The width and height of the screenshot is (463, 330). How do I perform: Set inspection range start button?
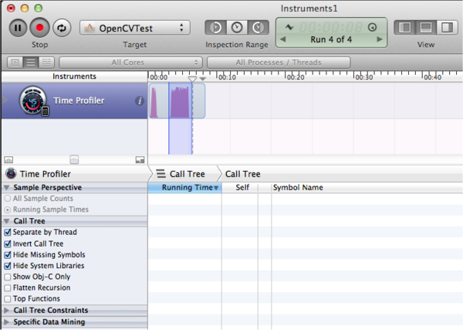(215, 28)
